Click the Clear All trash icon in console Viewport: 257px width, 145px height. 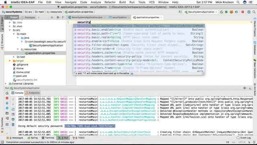coord(13,124)
